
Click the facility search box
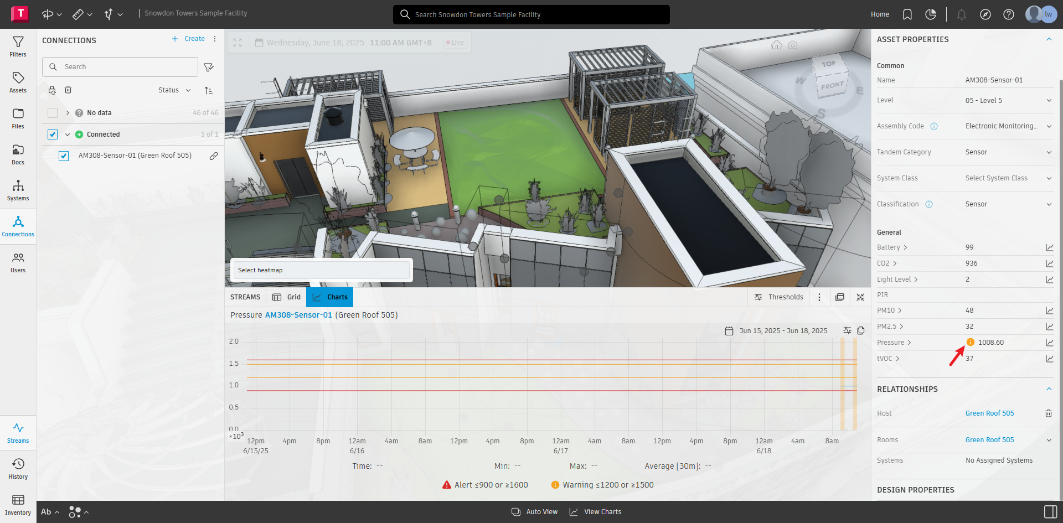coord(531,14)
